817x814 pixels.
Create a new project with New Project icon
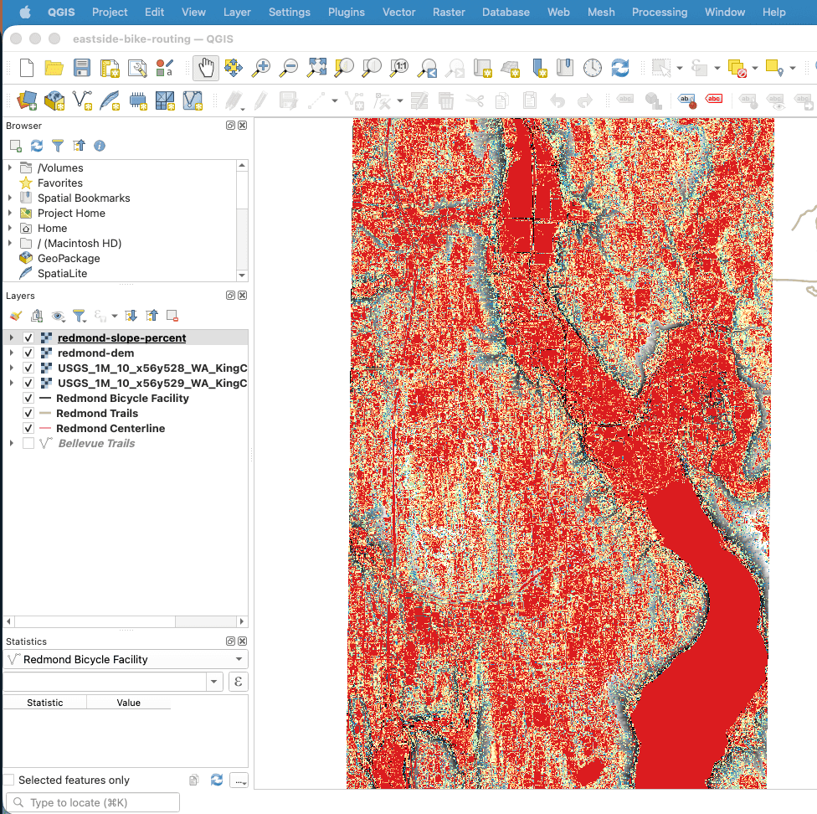coord(27,68)
